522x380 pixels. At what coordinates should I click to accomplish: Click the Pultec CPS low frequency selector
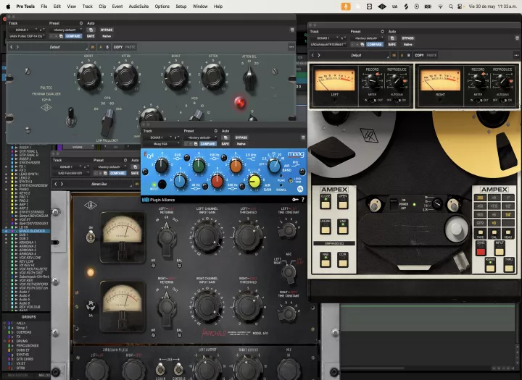pos(107,122)
